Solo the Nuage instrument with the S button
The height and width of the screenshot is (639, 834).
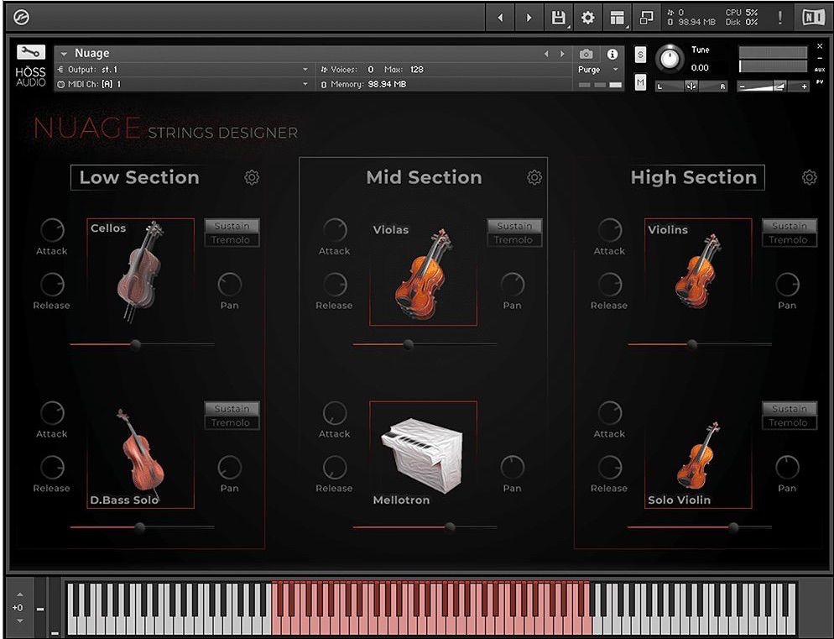tap(639, 54)
